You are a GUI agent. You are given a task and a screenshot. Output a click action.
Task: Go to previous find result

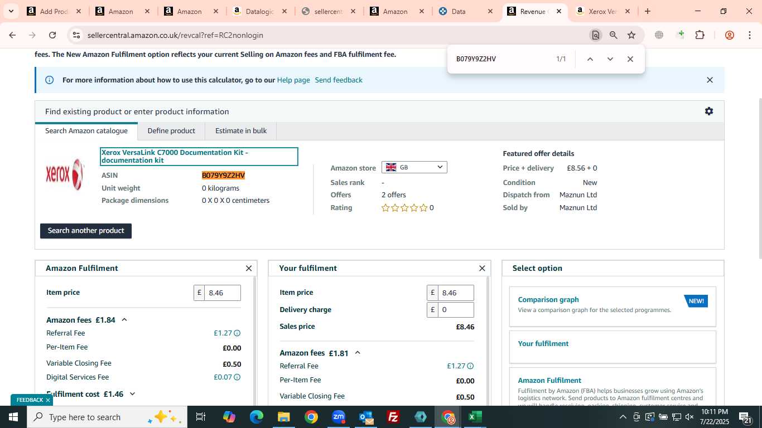[590, 59]
